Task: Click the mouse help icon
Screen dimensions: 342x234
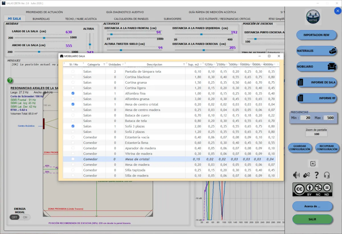Action: point(306,175)
